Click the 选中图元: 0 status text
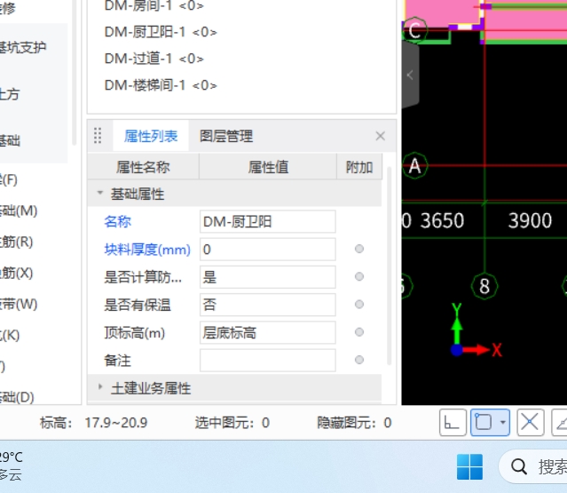Viewport: 567px width, 493px height. tap(232, 423)
